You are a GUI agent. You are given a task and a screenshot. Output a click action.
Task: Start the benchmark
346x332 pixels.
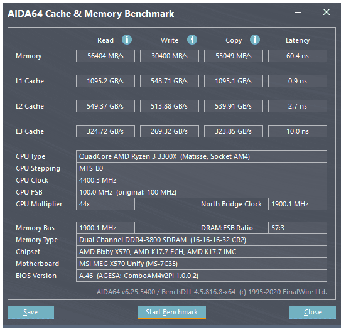pyautogui.click(x=172, y=312)
